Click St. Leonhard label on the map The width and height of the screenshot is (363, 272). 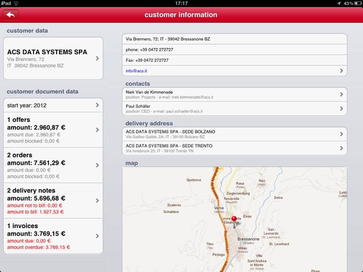pos(279,244)
